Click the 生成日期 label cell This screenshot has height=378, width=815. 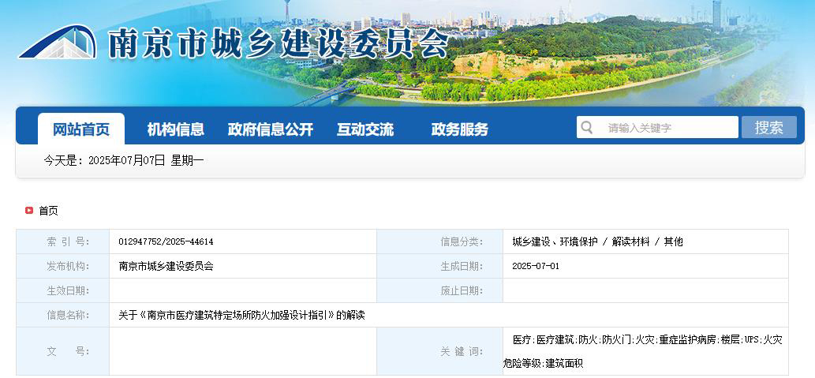coord(439,266)
